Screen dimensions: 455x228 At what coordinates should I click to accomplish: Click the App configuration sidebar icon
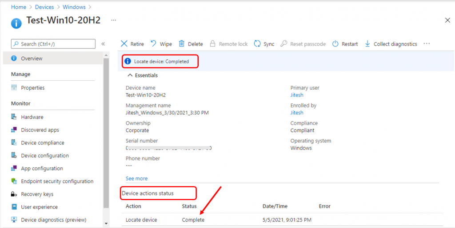[x=14, y=168]
